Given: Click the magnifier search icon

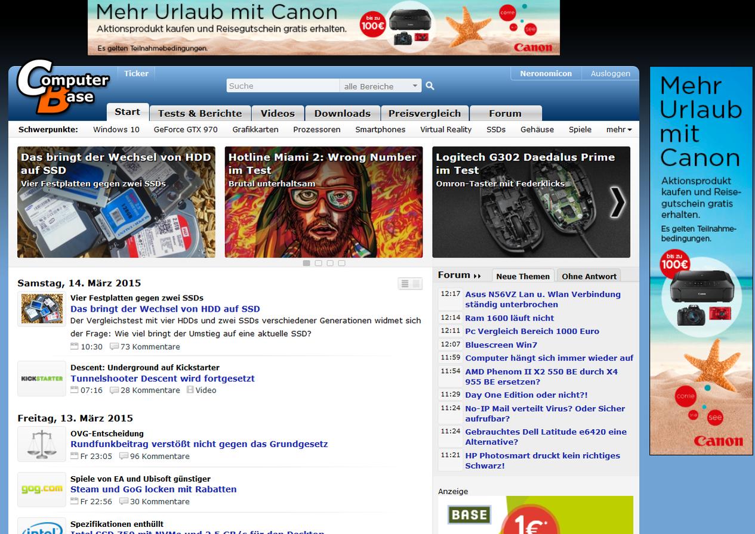Looking at the screenshot, I should pyautogui.click(x=430, y=86).
